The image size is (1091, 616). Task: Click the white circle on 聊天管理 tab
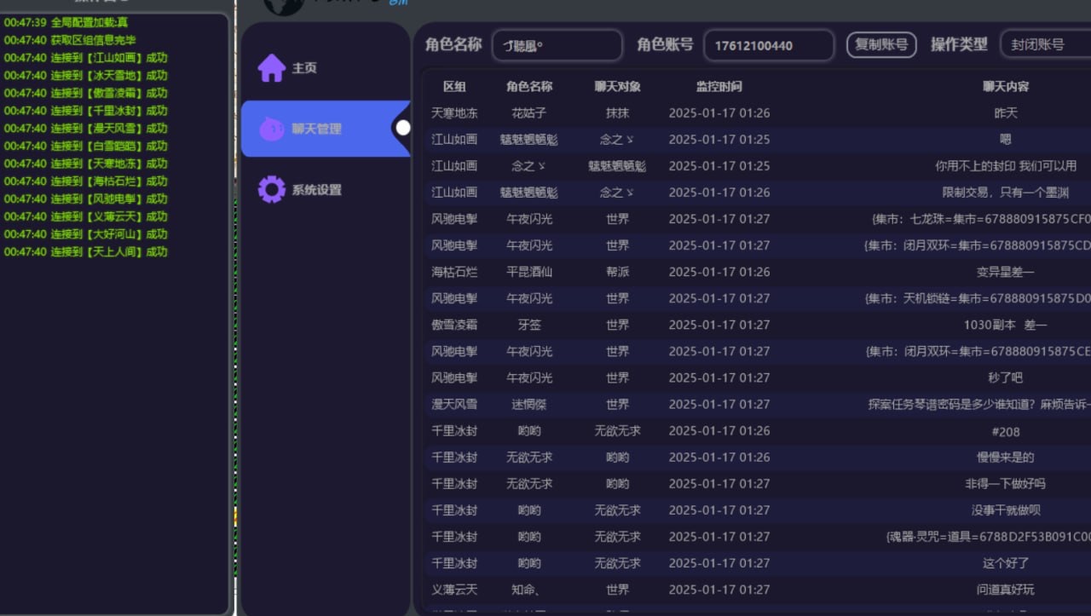click(403, 128)
